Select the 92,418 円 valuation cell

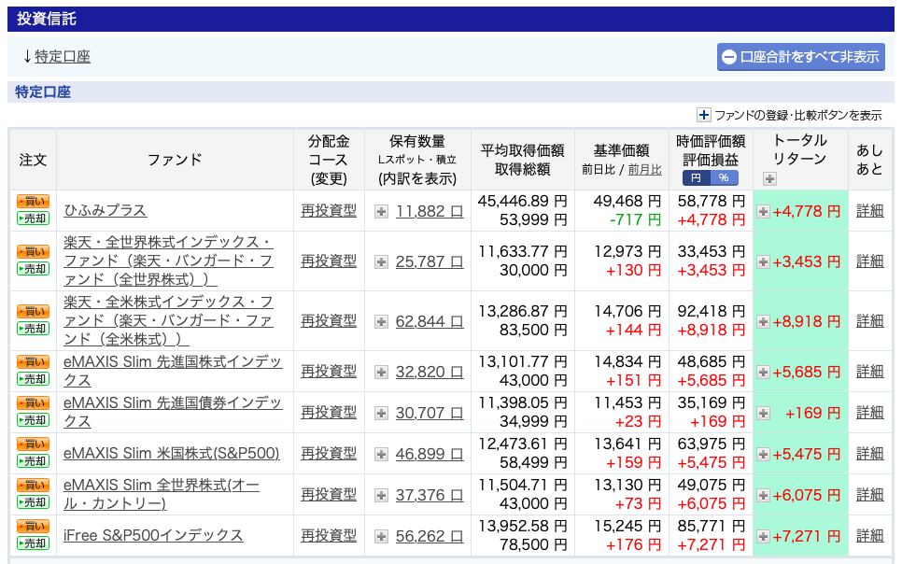coord(711,311)
